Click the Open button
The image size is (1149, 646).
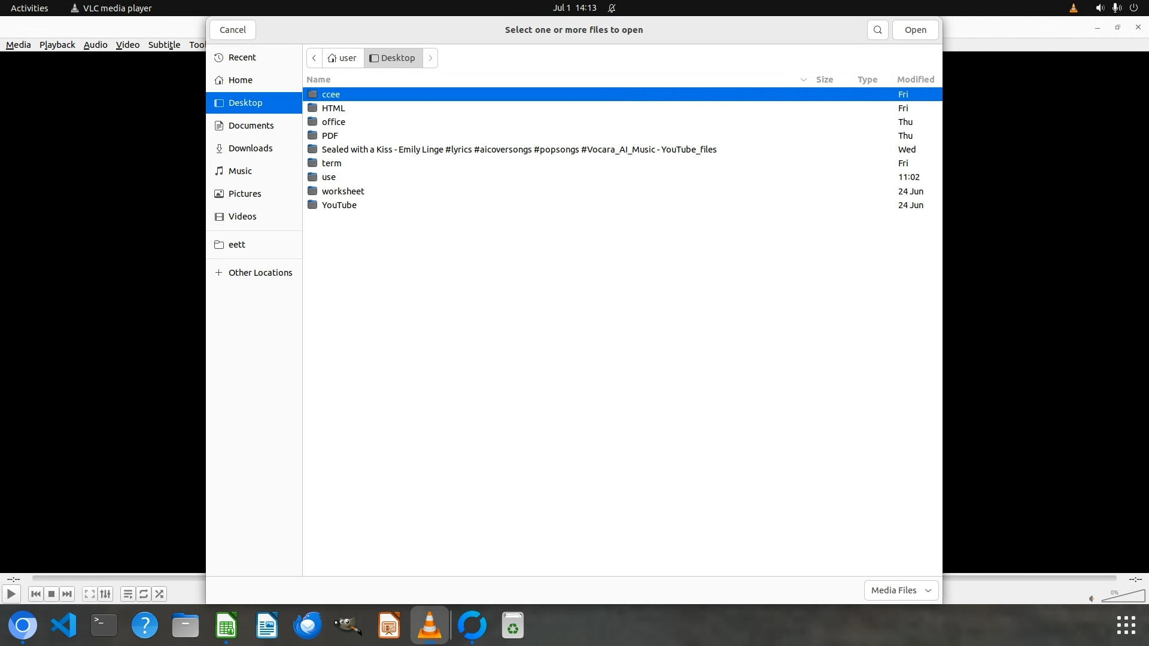pyautogui.click(x=915, y=30)
